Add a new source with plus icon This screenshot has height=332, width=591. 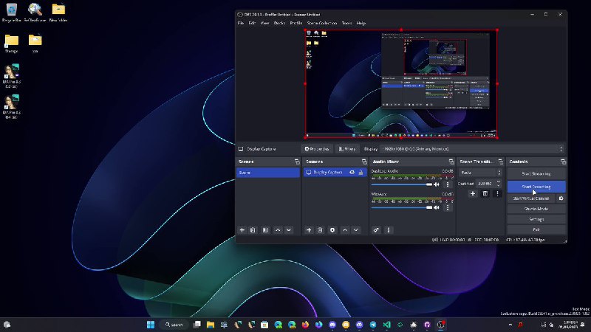click(x=309, y=230)
